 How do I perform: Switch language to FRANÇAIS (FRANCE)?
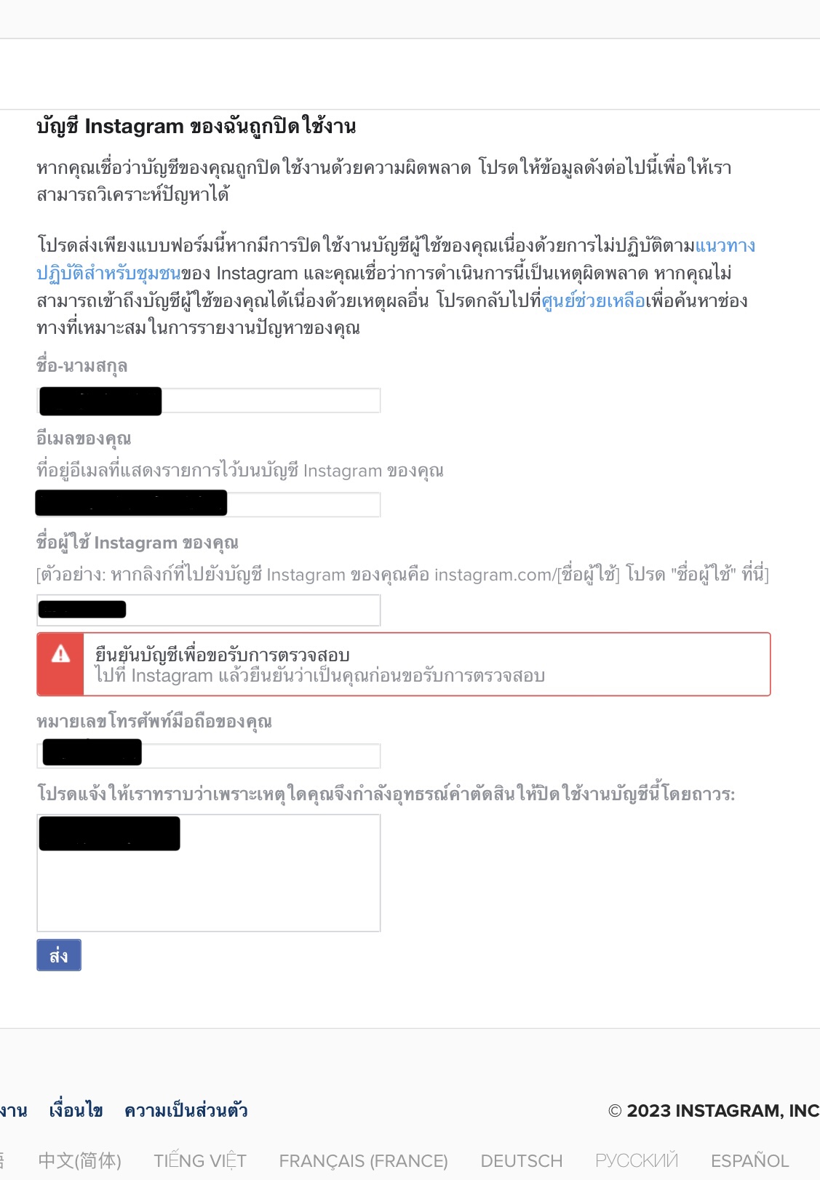coord(363,1160)
